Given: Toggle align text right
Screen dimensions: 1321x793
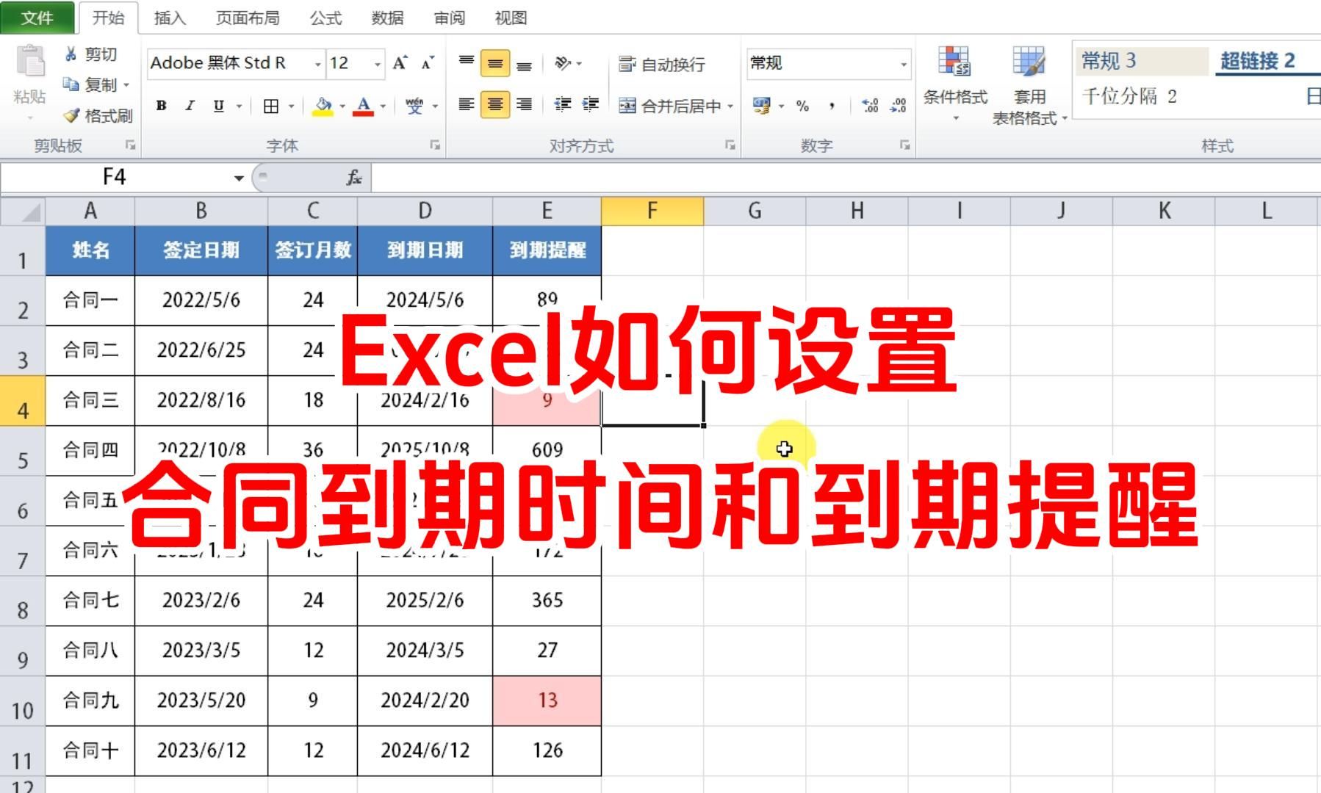Looking at the screenshot, I should (524, 105).
